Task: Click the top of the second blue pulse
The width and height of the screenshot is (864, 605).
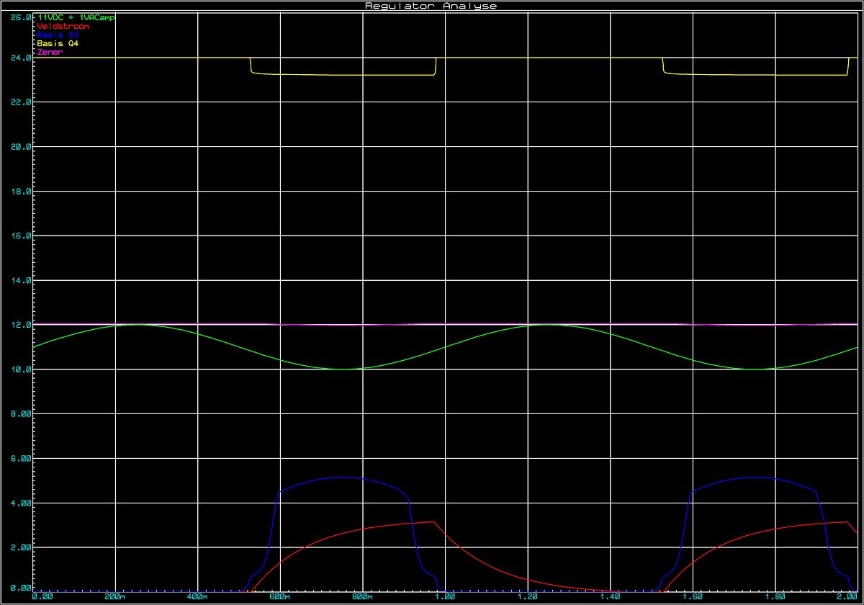Action: click(x=755, y=477)
